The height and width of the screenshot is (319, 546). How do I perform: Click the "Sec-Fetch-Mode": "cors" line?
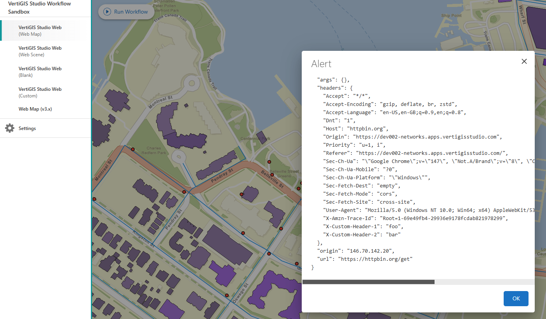[360, 194]
